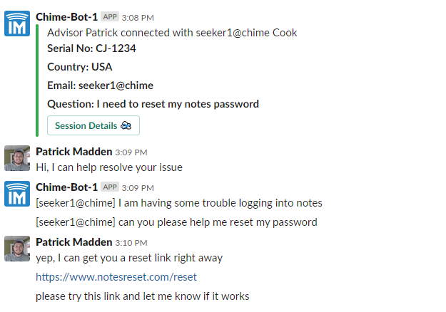Click the message 'Hi, I can help resolve your issue'

click(x=109, y=167)
